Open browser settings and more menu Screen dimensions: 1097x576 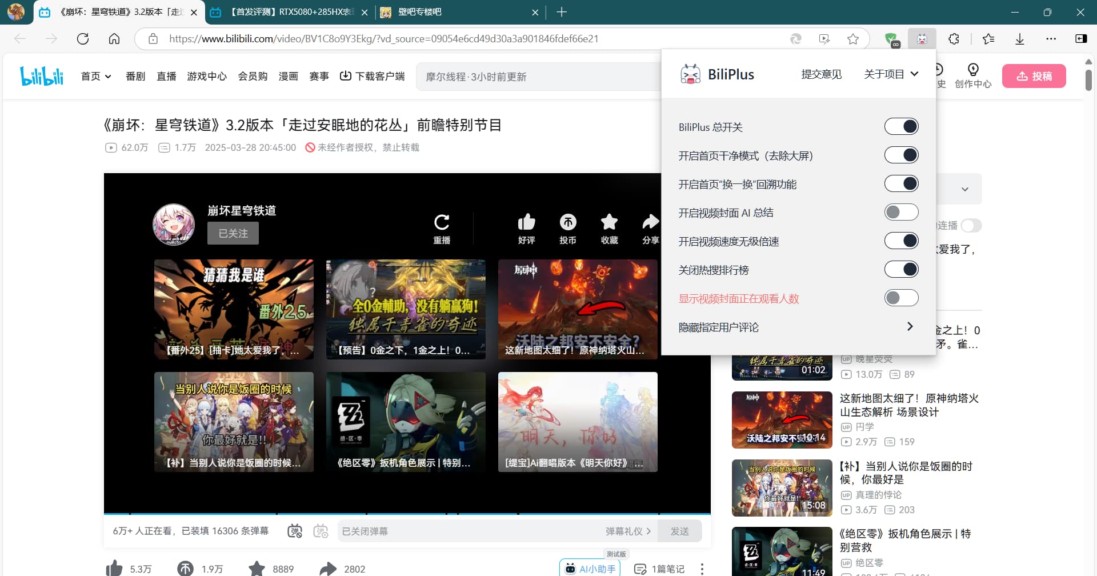click(1051, 39)
